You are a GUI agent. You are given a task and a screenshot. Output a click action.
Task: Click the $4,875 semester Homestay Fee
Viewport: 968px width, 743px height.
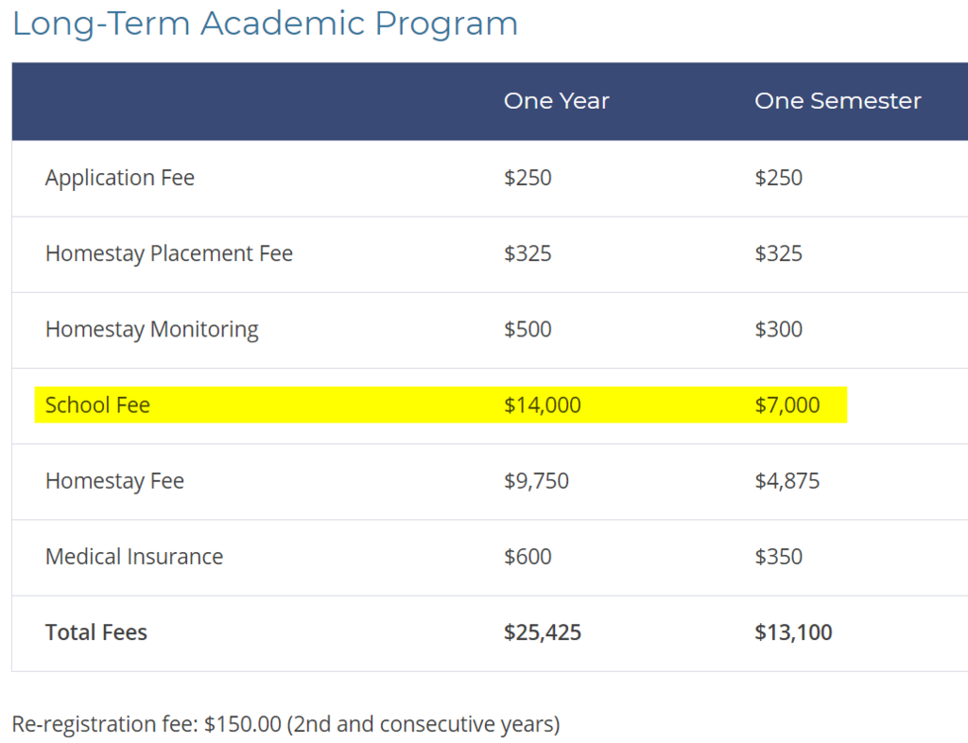(786, 481)
